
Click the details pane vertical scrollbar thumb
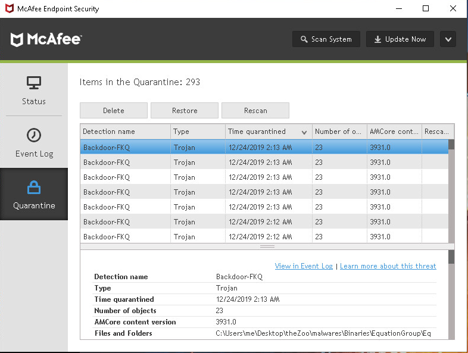pyautogui.click(x=451, y=257)
